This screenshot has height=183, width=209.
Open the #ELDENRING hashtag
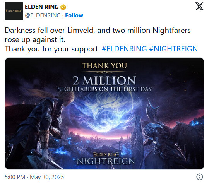point(124,49)
